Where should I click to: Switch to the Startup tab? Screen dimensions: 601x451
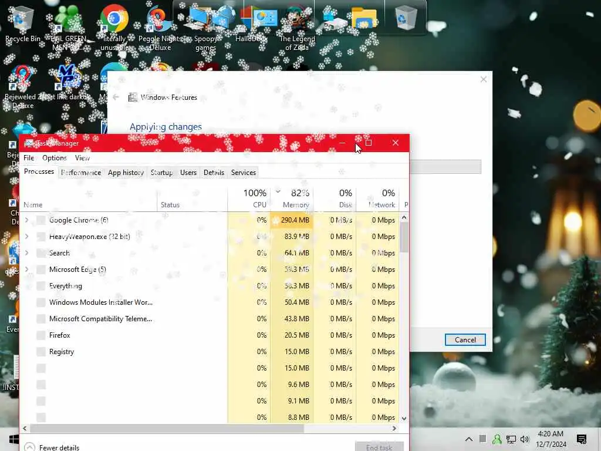(162, 173)
